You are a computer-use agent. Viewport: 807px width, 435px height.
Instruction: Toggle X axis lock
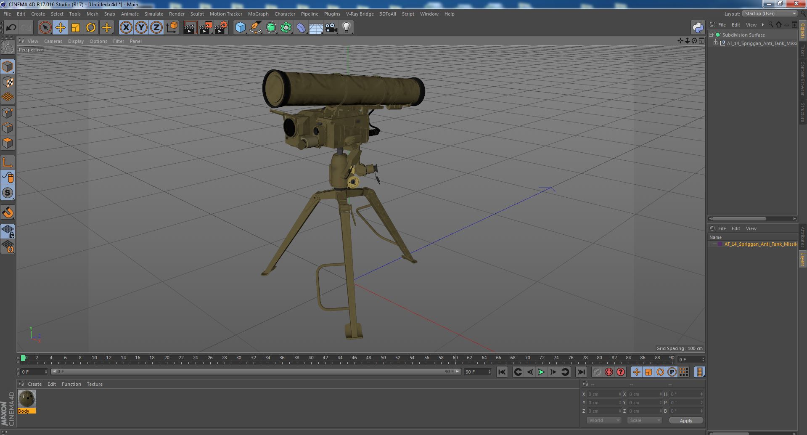click(126, 28)
